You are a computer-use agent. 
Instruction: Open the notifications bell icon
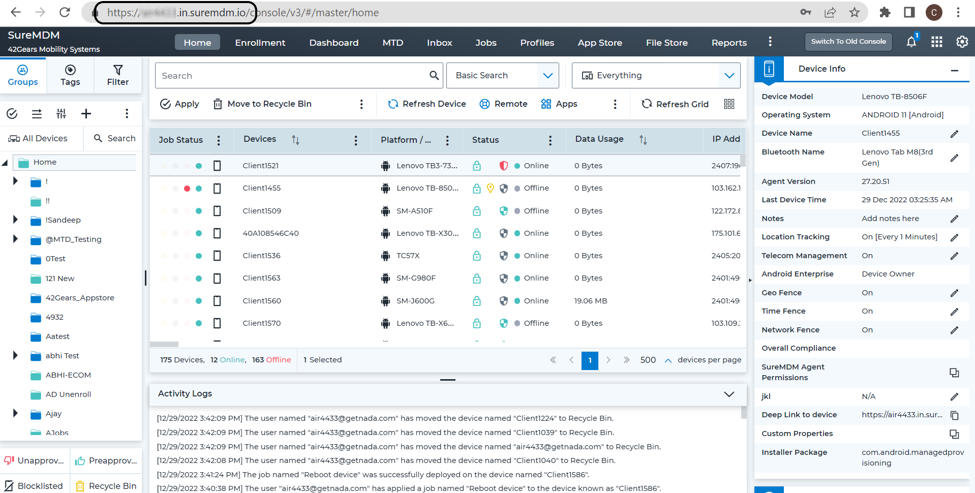[x=911, y=42]
